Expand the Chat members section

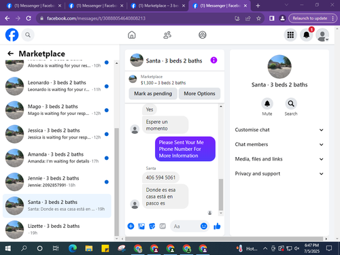coord(279,144)
